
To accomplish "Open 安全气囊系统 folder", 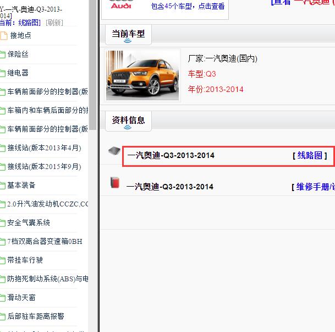I will coord(29,222).
